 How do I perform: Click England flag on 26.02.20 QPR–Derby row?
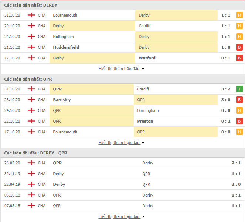(31, 163)
